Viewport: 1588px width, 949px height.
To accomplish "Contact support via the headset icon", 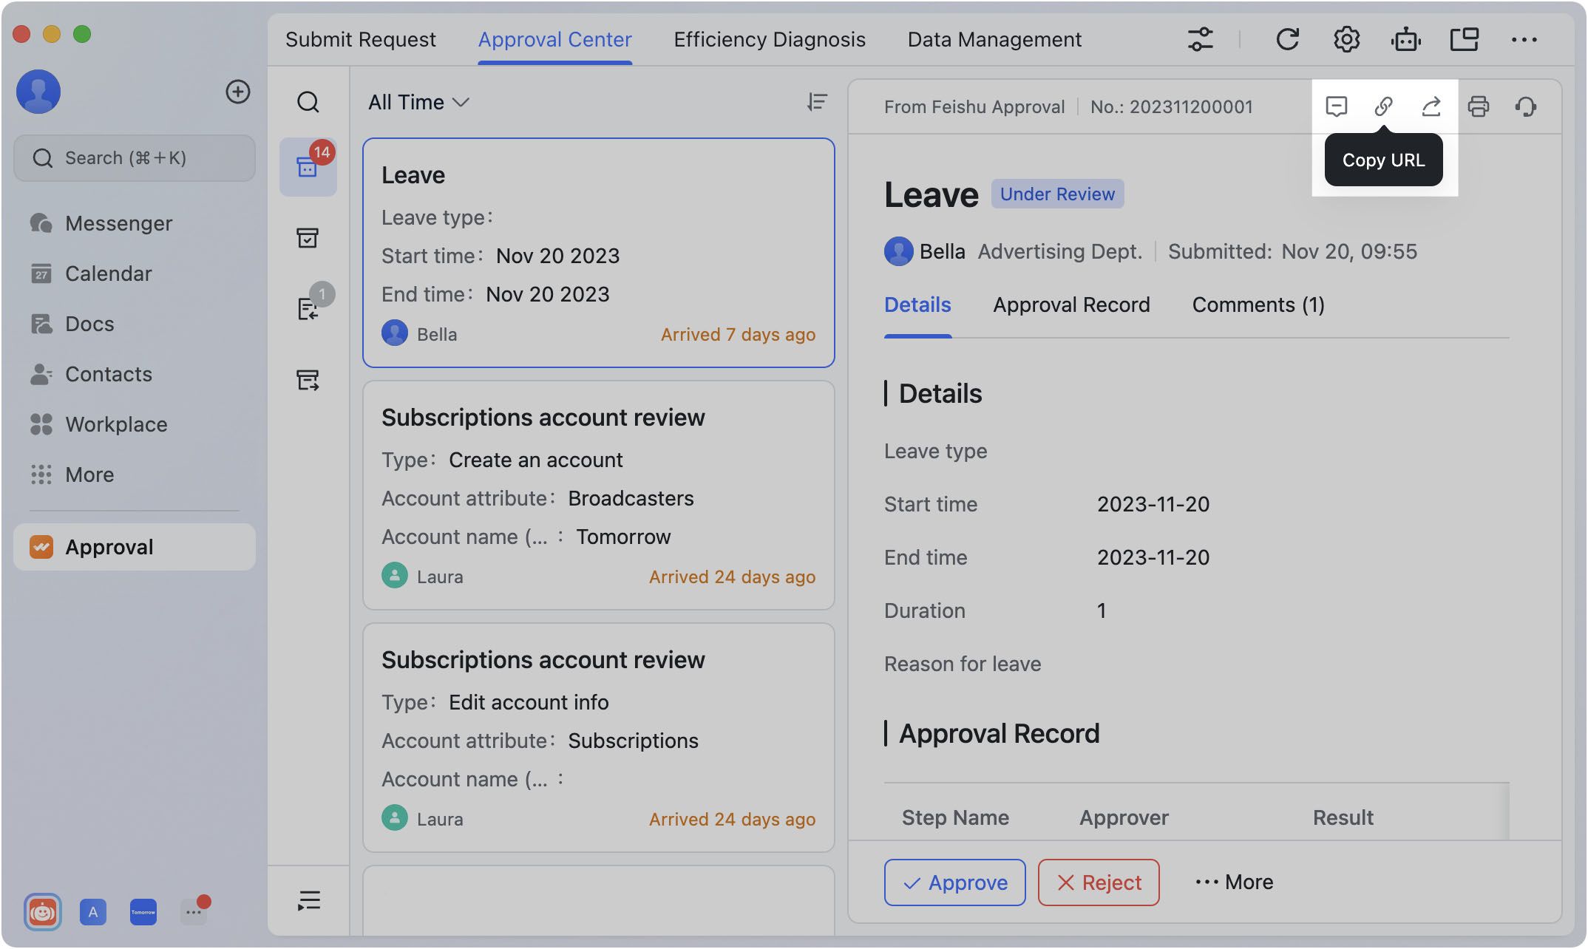I will [1527, 106].
